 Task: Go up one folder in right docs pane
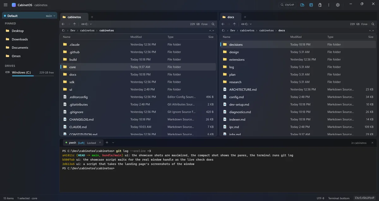pyautogui.click(x=234, y=24)
